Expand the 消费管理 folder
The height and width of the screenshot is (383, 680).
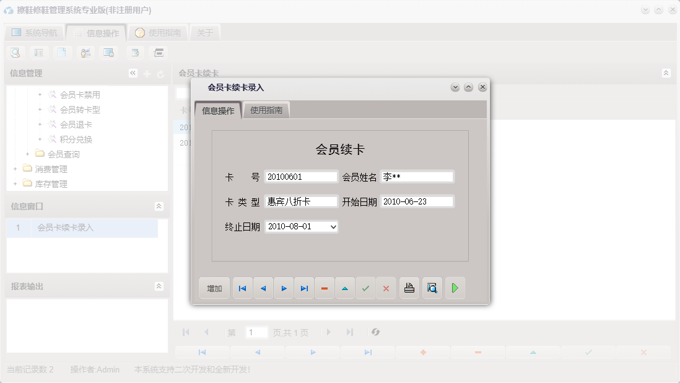click(x=16, y=168)
